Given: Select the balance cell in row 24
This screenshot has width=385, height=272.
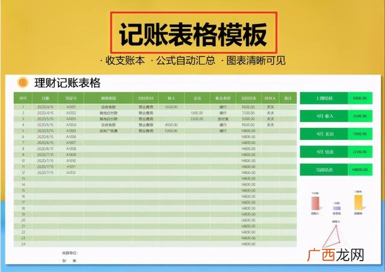Looking at the screenshot, I should [248, 244].
